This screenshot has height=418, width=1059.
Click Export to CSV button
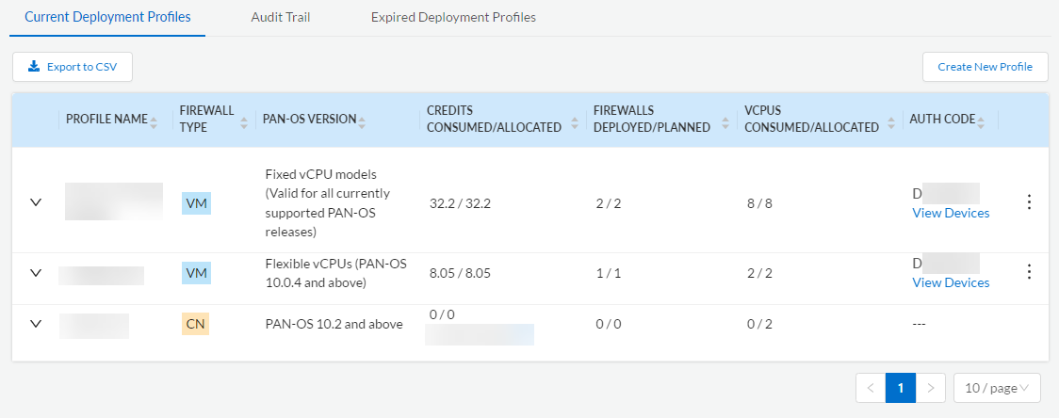(x=73, y=67)
